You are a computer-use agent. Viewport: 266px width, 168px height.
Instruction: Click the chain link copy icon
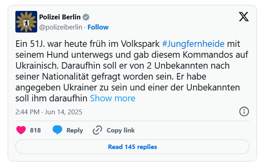[97, 130]
